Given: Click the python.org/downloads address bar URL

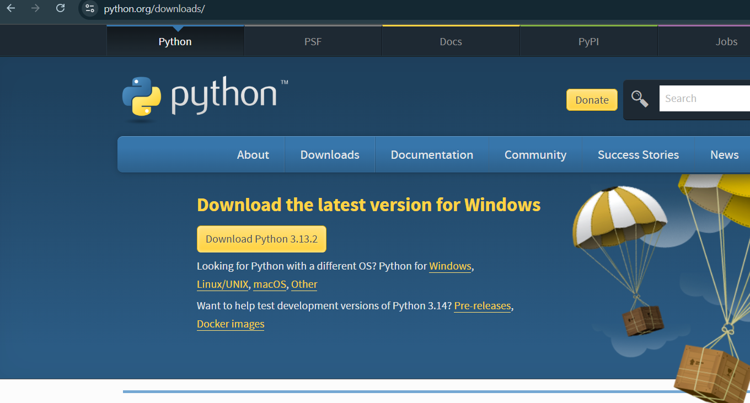Looking at the screenshot, I should pos(154,9).
